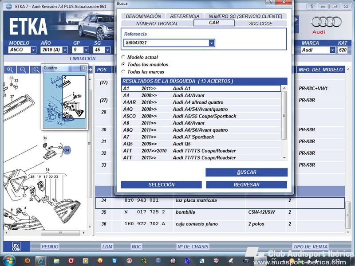
Task: Open the MARCA dropdown showing Audi
Action: point(332,50)
